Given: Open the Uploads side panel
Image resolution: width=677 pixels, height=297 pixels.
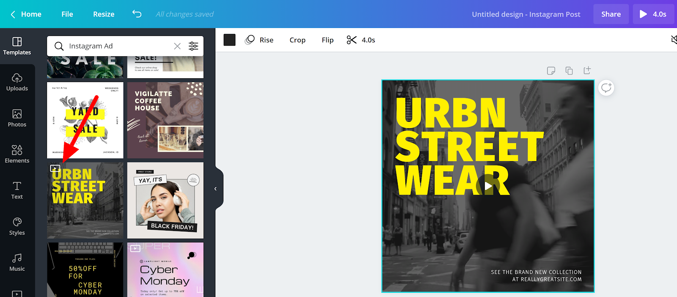Looking at the screenshot, I should (17, 82).
